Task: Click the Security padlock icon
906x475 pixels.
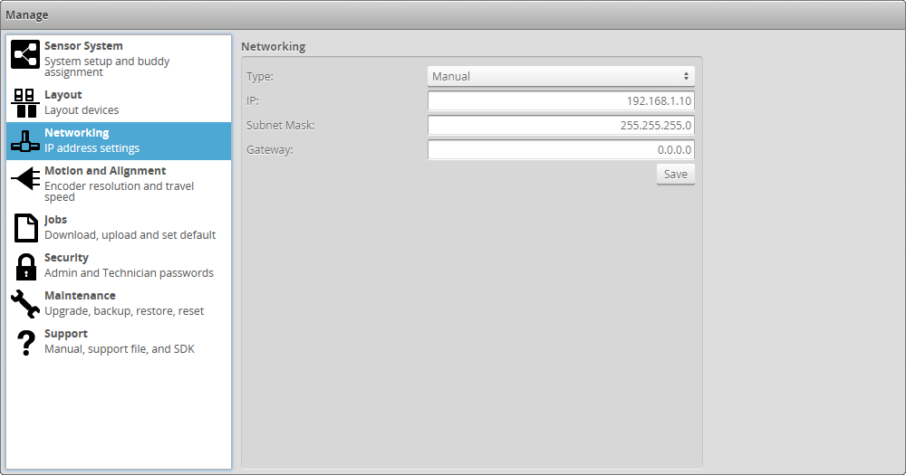Action: coord(25,266)
